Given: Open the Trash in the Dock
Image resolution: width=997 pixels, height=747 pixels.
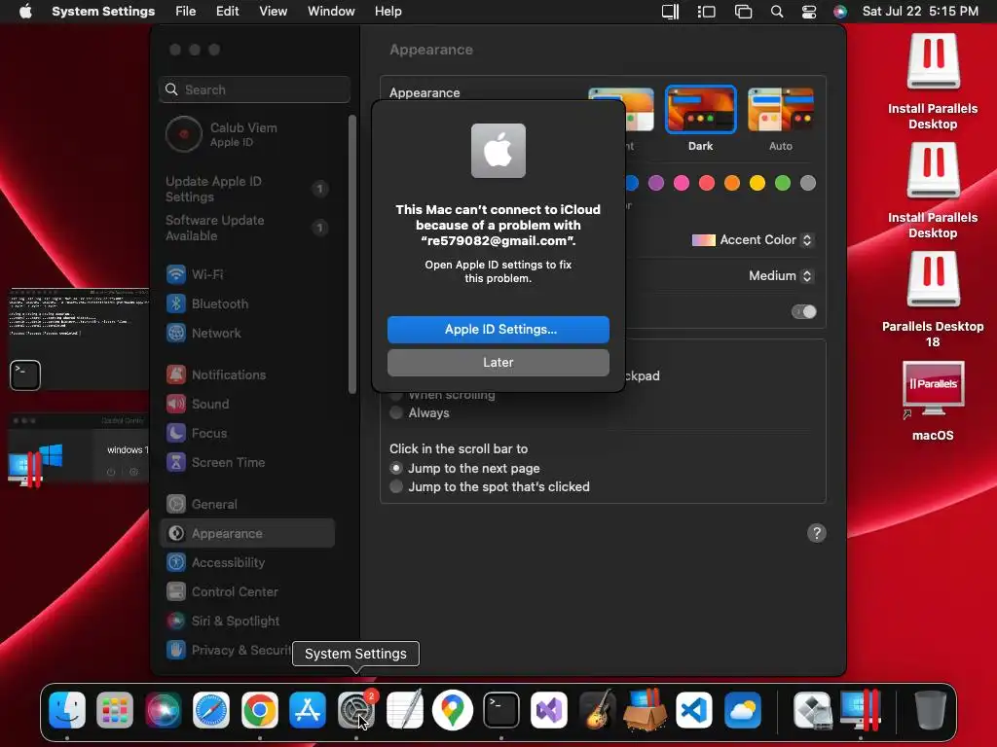Looking at the screenshot, I should pos(930,709).
